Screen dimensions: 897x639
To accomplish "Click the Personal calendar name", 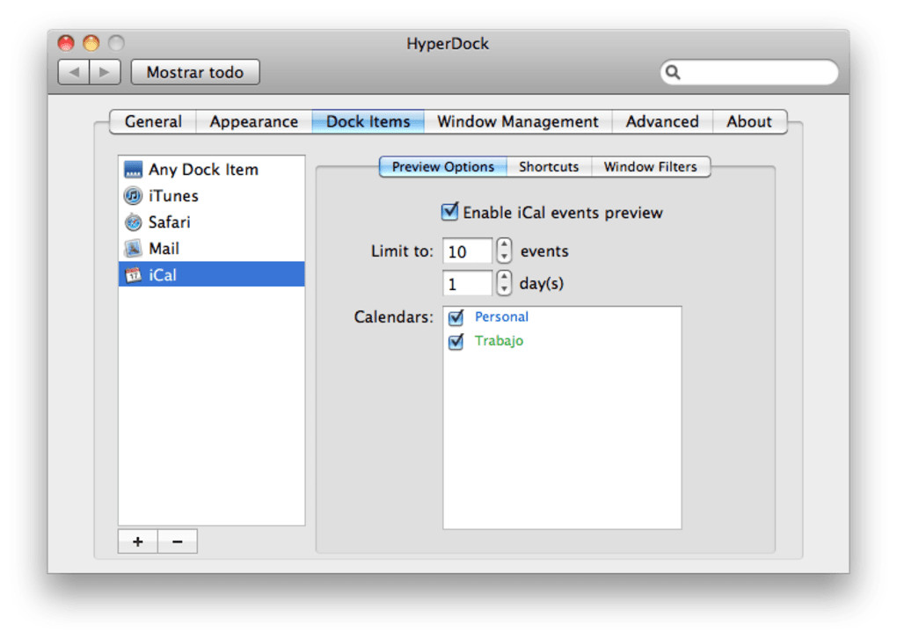I will [501, 316].
